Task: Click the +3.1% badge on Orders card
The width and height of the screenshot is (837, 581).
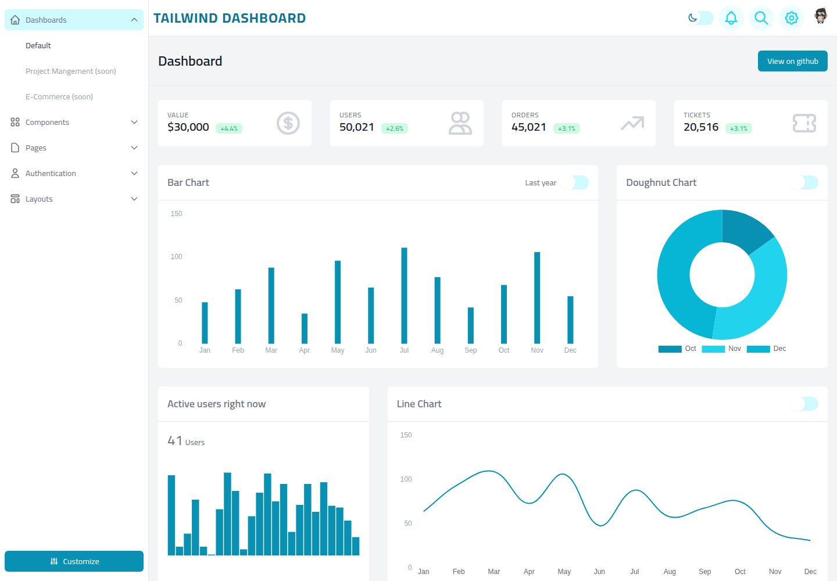Action: [x=567, y=128]
